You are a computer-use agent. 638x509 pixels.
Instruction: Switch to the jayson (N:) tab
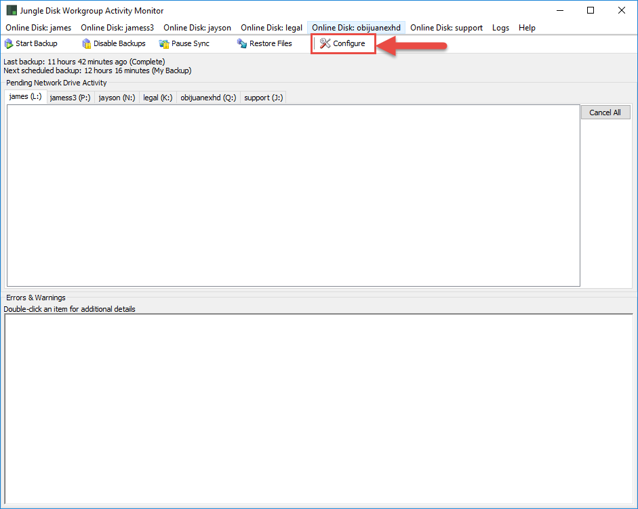(117, 98)
